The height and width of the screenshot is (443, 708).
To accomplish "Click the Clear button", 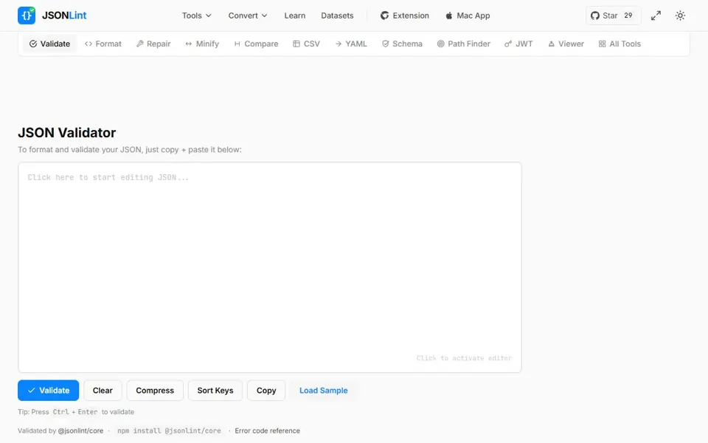I will coord(103,390).
